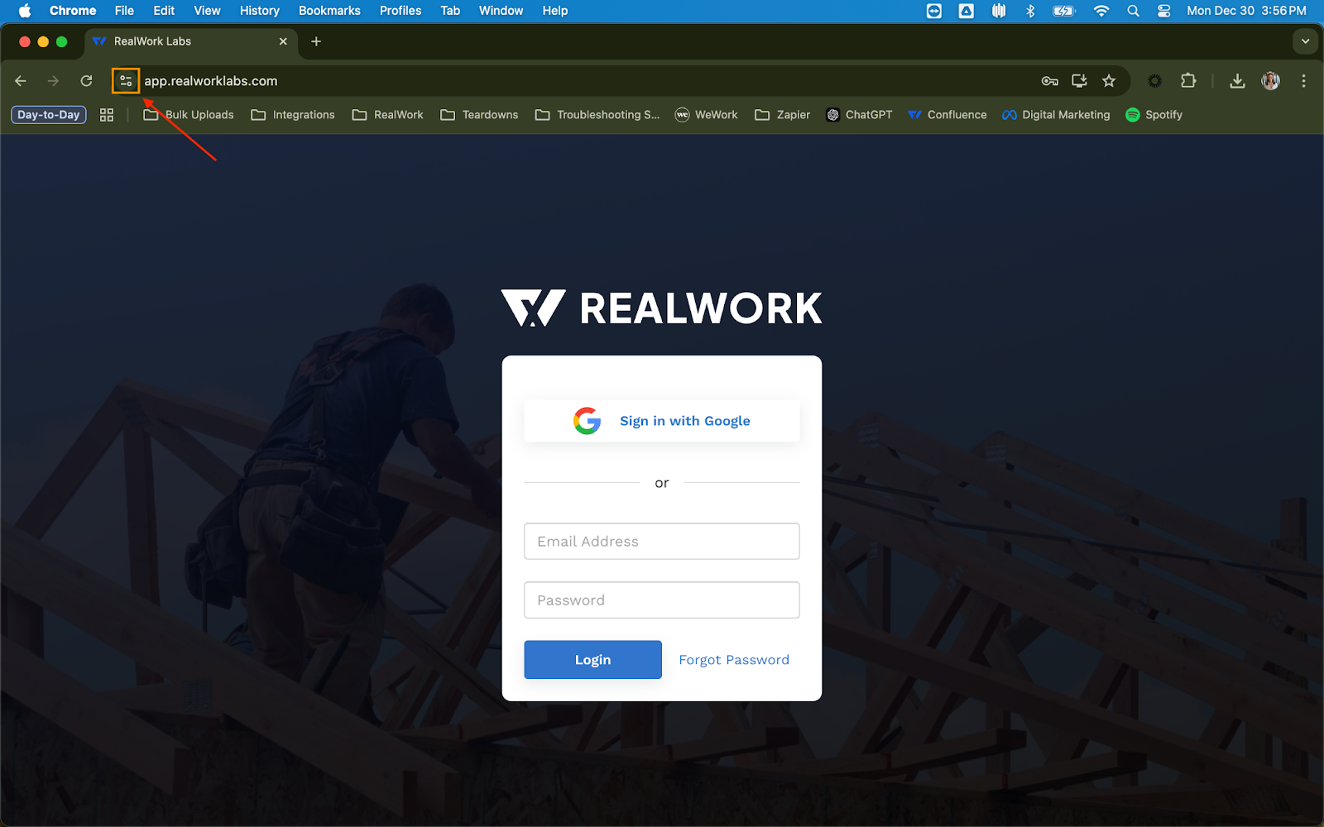Go back to previous page

coord(21,81)
